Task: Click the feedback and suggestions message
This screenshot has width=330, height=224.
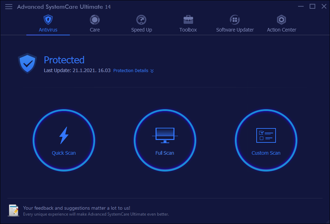Action: point(77,208)
